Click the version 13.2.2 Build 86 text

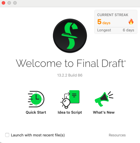tap(70, 75)
